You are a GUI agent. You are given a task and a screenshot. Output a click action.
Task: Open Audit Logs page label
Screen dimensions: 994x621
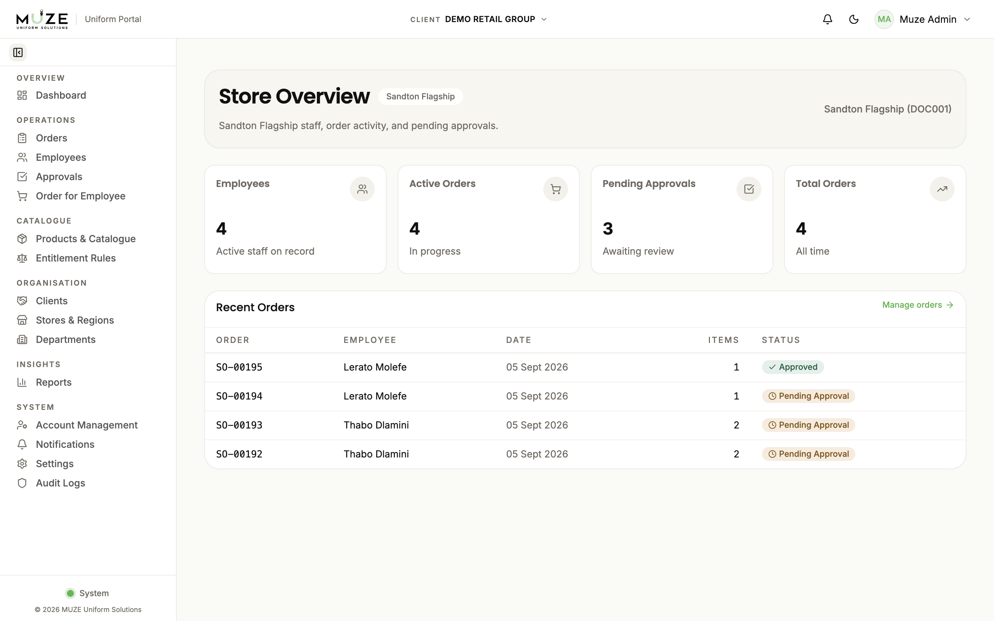[x=60, y=483]
